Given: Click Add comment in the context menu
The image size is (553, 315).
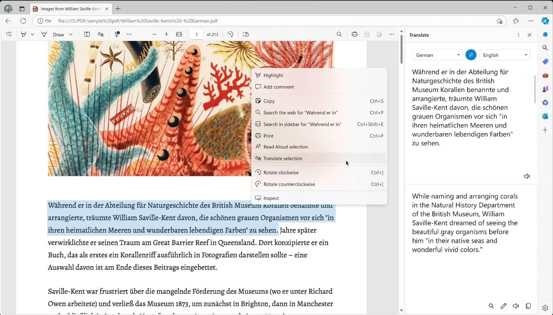Looking at the screenshot, I should pyautogui.click(x=278, y=87).
